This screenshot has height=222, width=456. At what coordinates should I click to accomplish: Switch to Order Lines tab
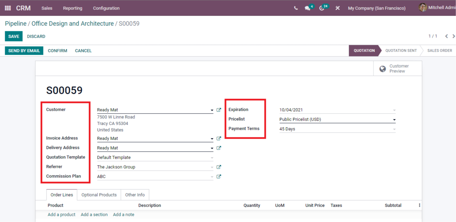[62, 195]
